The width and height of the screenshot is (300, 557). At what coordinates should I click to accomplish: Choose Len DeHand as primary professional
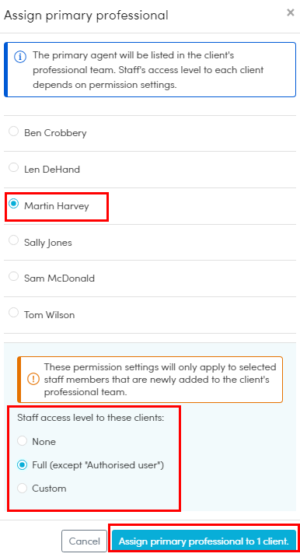(x=13, y=168)
